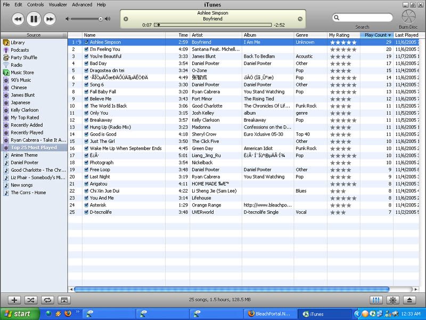Click the add playlist plus button
Screen dimensions: 426x320
tap(14, 300)
